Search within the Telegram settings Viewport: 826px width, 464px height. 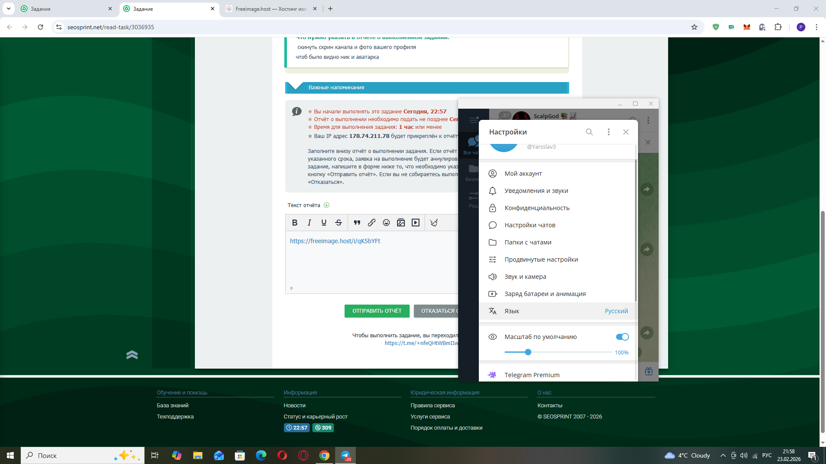point(589,132)
